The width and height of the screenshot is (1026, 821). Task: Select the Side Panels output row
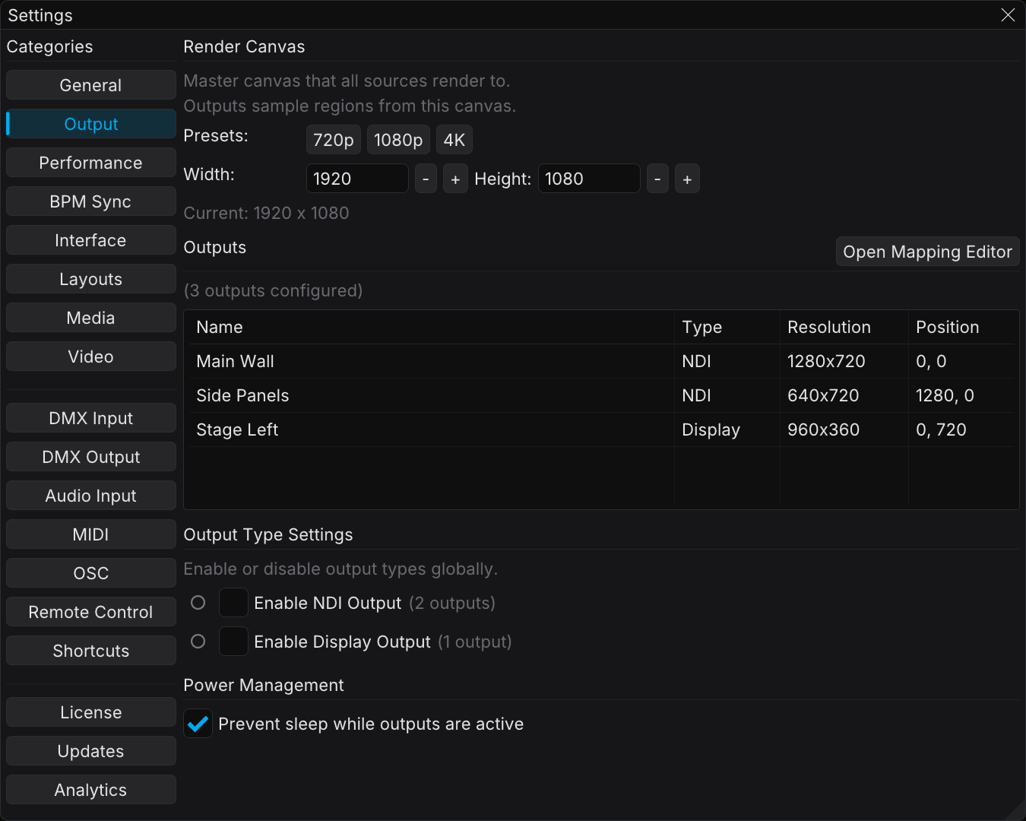tap(601, 395)
